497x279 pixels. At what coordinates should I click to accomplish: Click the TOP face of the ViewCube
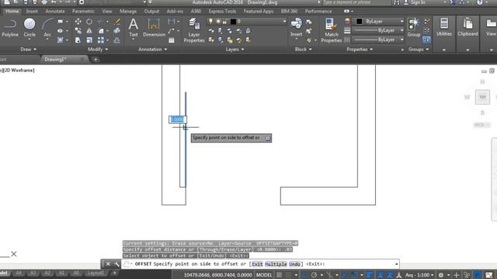(x=482, y=97)
